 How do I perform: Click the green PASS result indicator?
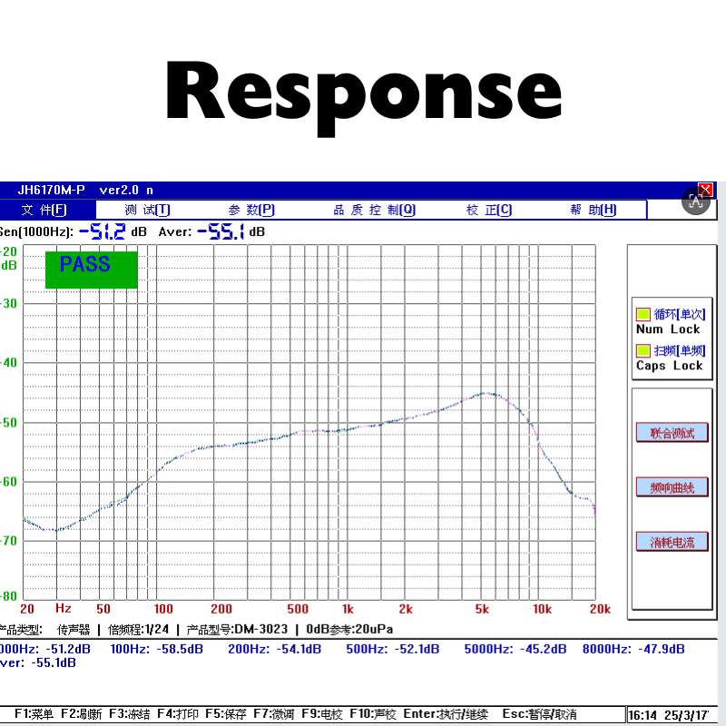[91, 269]
